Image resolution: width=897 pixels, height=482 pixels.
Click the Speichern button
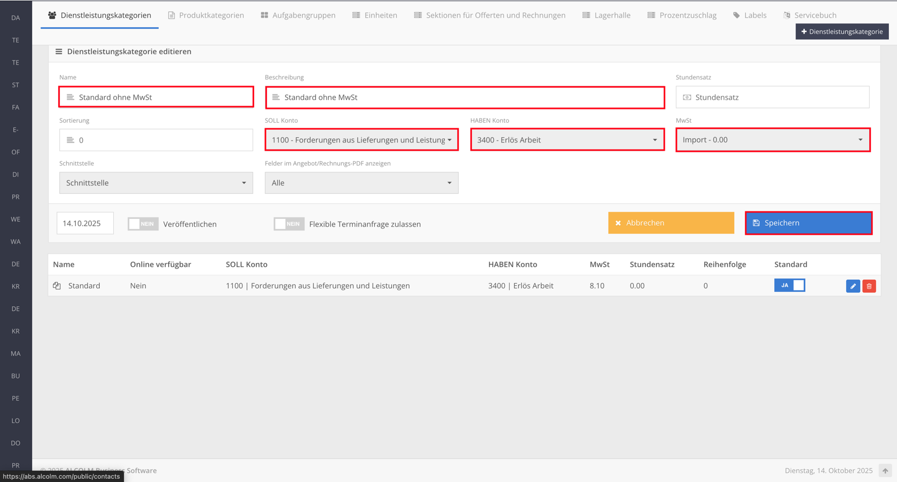pyautogui.click(x=808, y=223)
